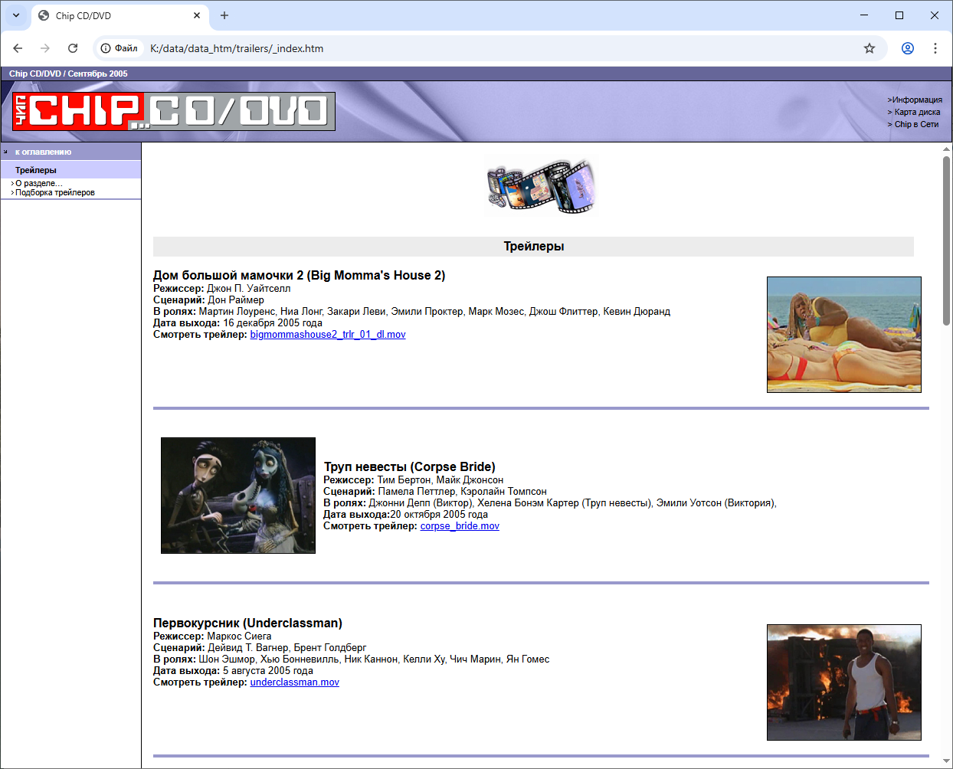Click the date 5 августа 2005 года
This screenshot has height=769, width=953.
tap(268, 671)
